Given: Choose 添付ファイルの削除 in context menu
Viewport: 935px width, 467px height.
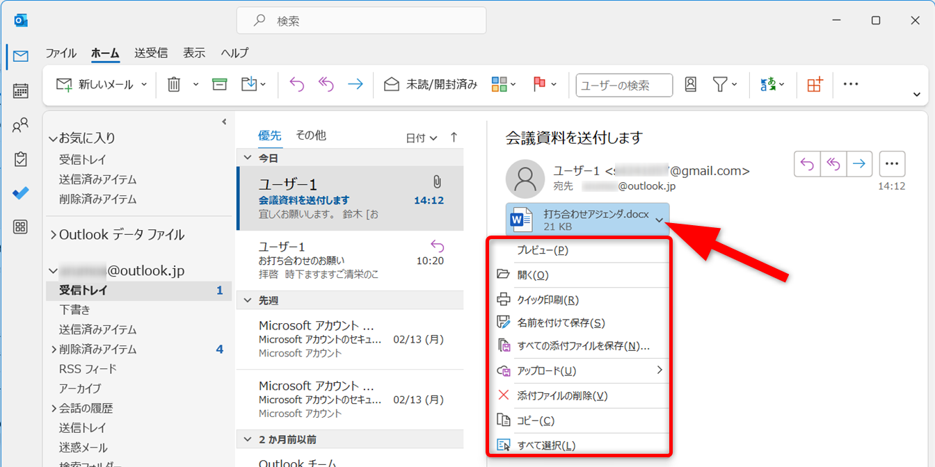Looking at the screenshot, I should (x=562, y=395).
